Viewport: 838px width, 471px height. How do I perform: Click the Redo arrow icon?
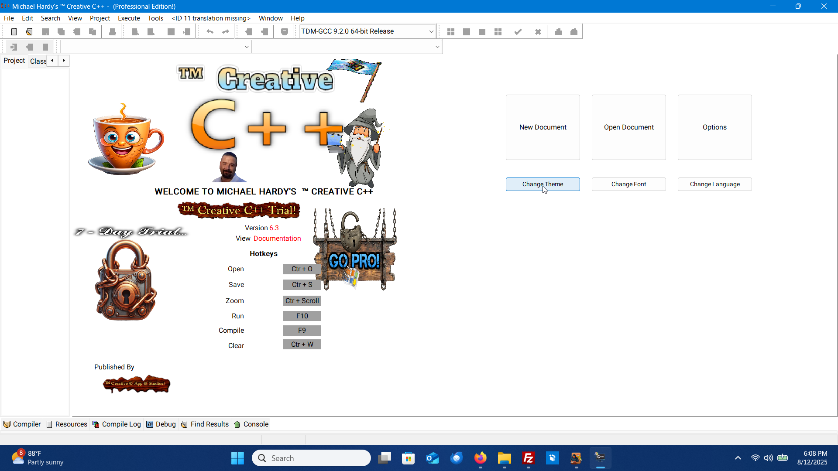[226, 32]
